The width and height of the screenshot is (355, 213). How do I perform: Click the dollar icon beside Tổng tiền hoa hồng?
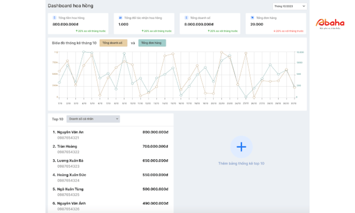pyautogui.click(x=54, y=17)
